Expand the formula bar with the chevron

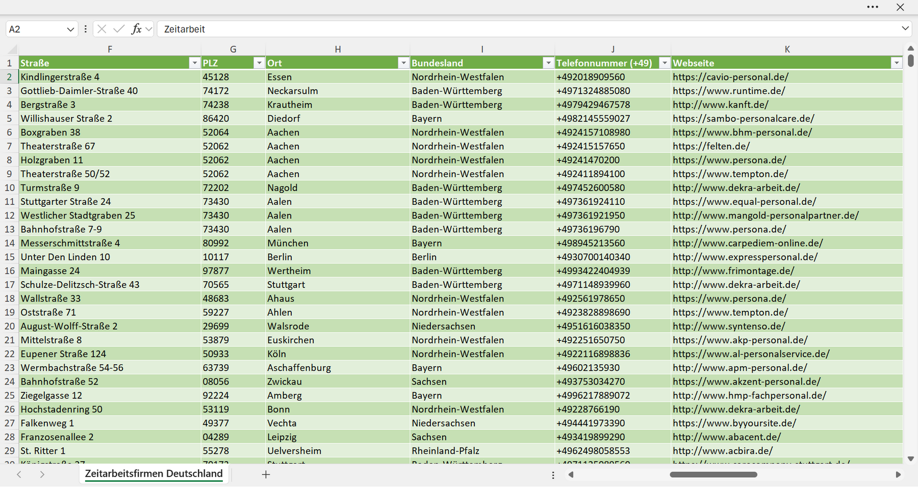905,29
